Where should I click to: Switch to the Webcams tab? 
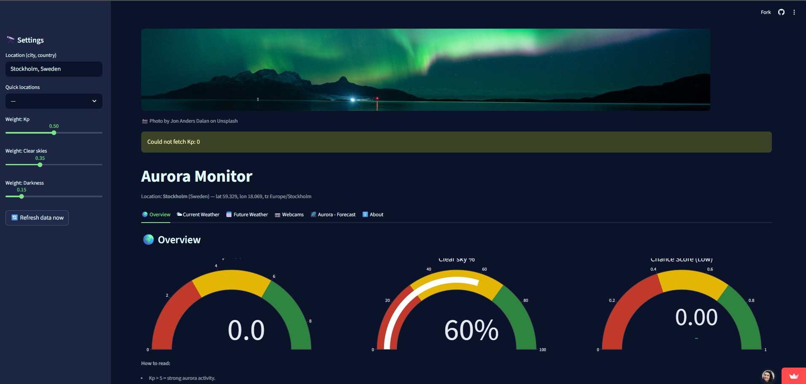(x=289, y=215)
